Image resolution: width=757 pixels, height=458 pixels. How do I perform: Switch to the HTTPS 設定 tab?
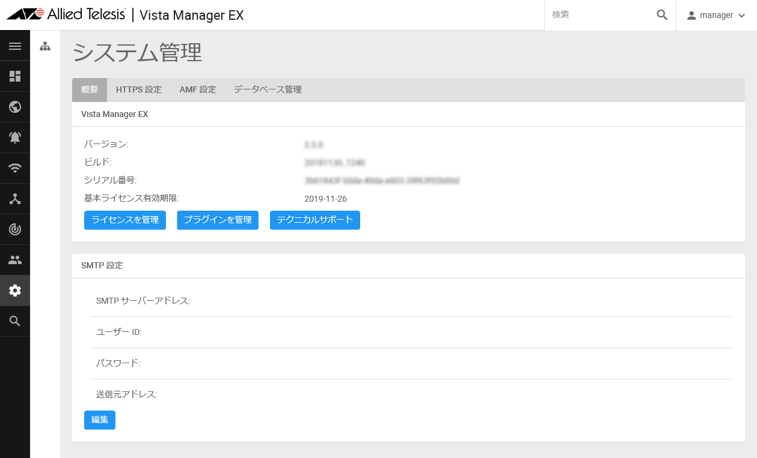click(139, 90)
